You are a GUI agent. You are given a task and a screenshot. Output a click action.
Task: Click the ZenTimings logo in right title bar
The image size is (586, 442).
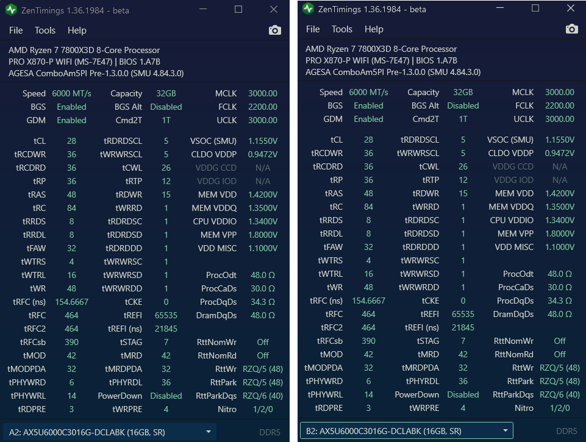[x=307, y=9]
